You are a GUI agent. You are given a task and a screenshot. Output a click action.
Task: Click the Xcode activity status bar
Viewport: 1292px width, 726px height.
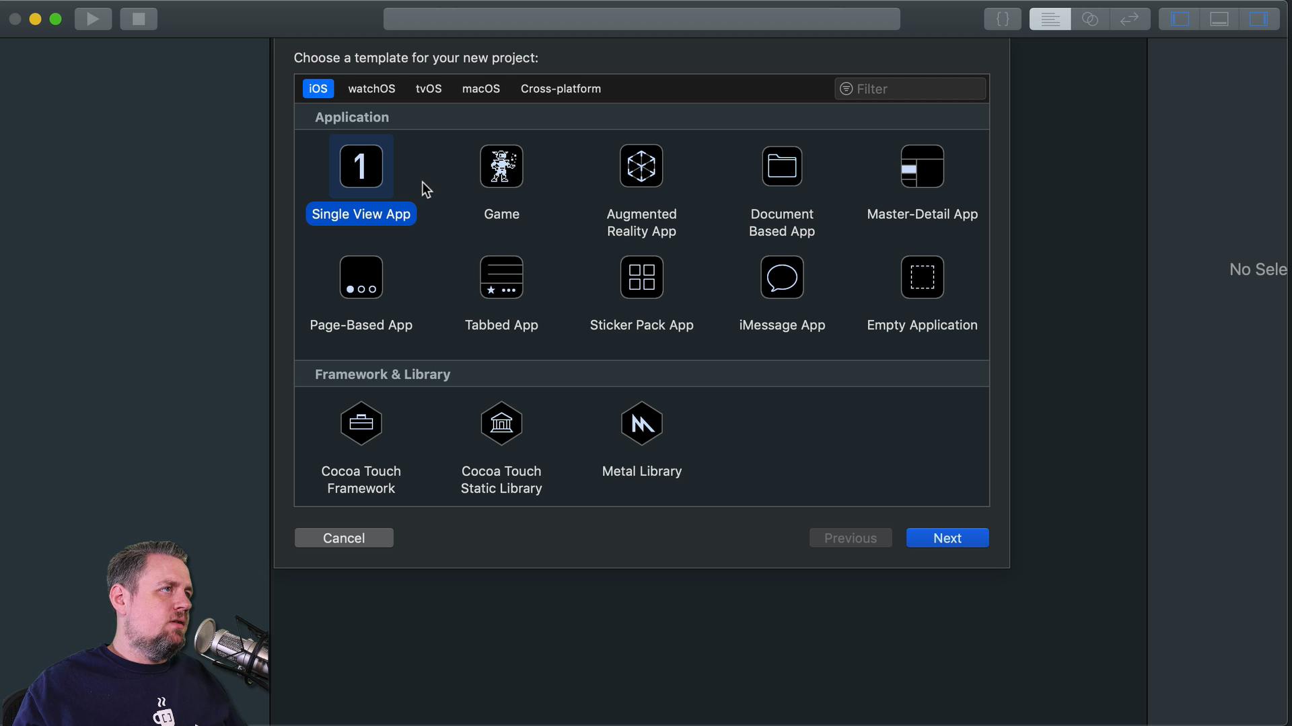pyautogui.click(x=641, y=19)
